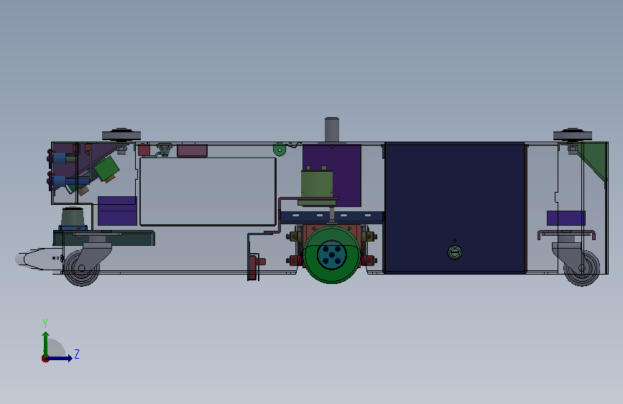Select the large dark navy battery box
623x404 pixels.
[455, 208]
